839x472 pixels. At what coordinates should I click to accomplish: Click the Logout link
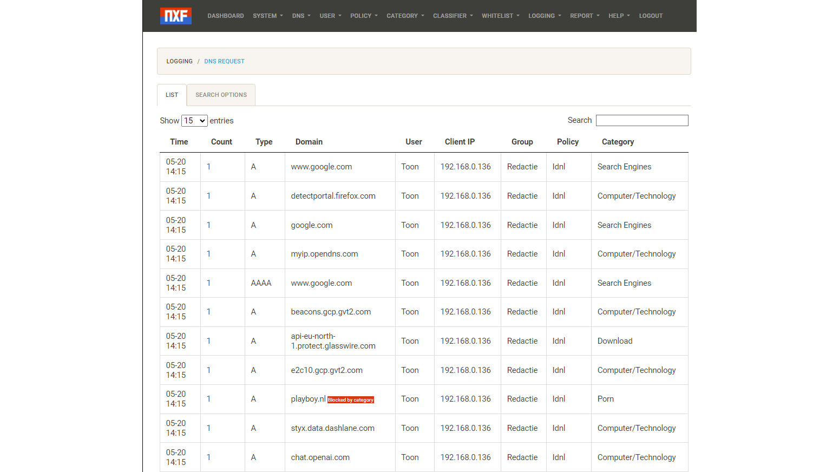tap(651, 16)
